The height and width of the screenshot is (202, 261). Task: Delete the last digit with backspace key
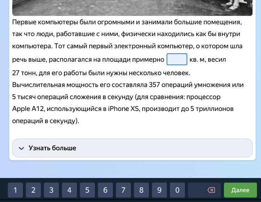point(211,190)
